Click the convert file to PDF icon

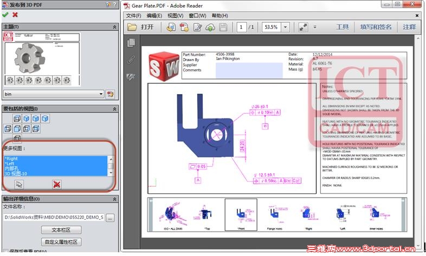pyautogui.click(x=171, y=27)
